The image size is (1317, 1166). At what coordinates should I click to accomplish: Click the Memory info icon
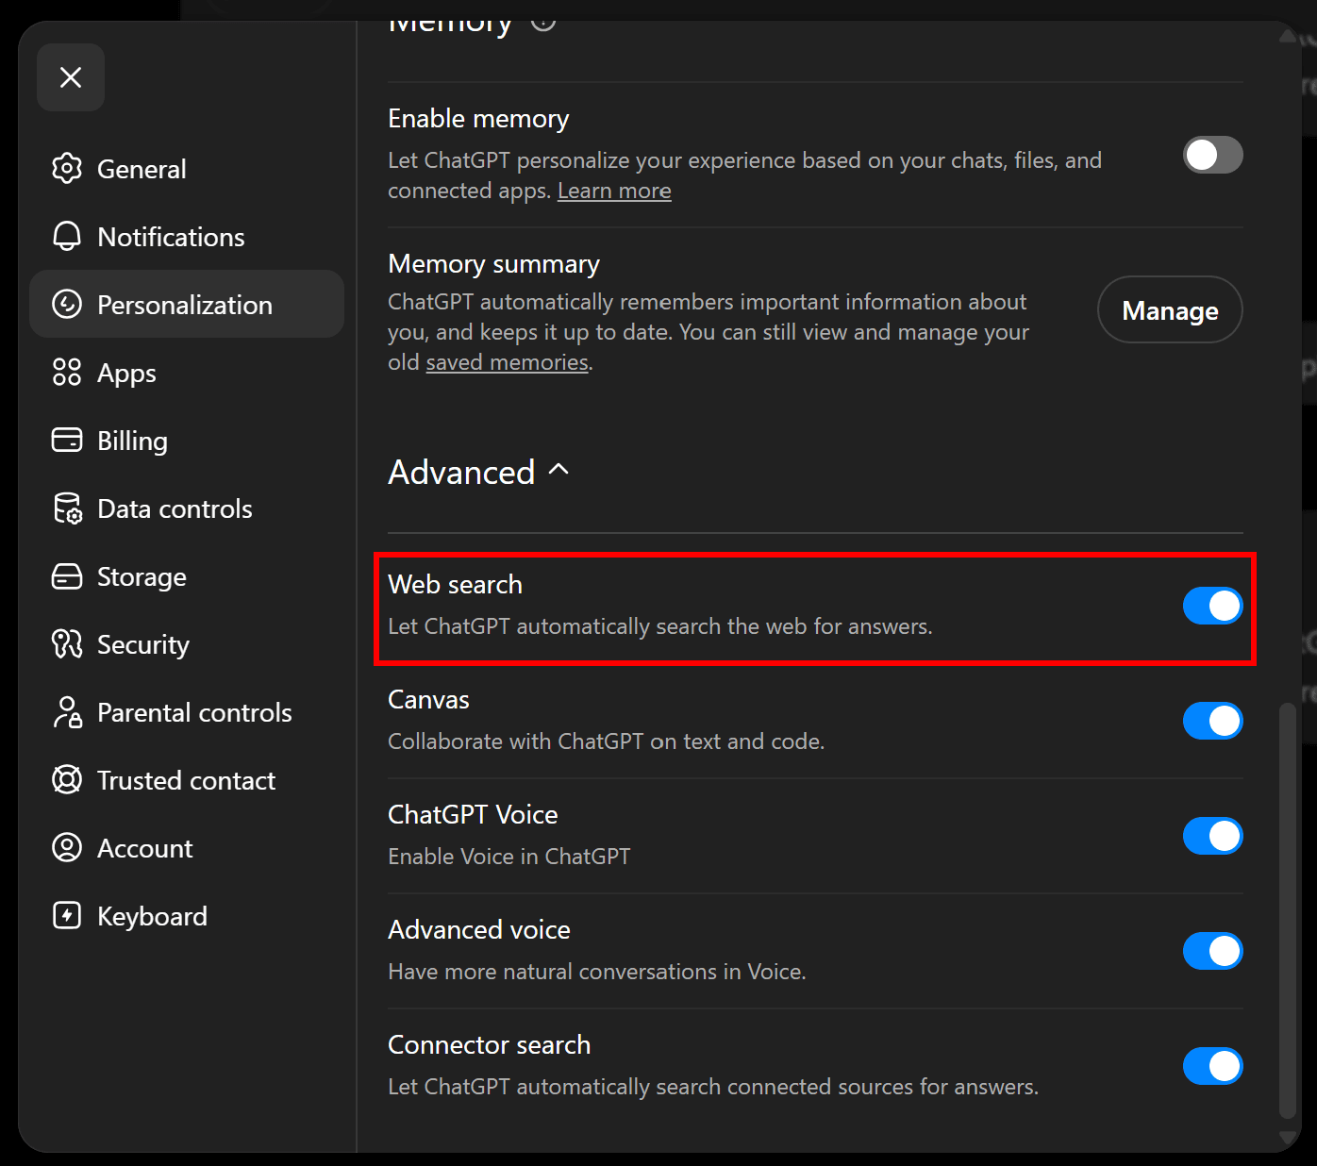(x=543, y=23)
